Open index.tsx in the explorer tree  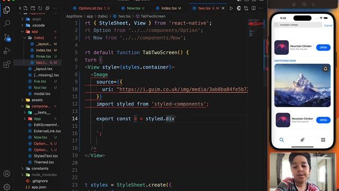point(43,50)
